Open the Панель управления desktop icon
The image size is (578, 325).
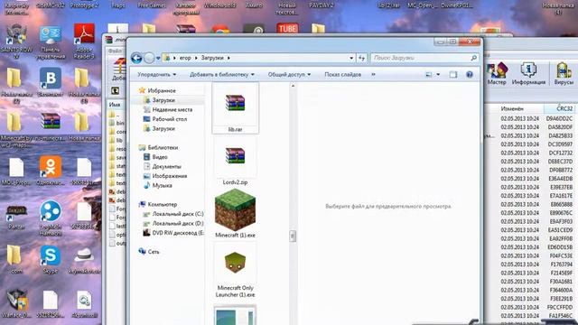coord(51,42)
